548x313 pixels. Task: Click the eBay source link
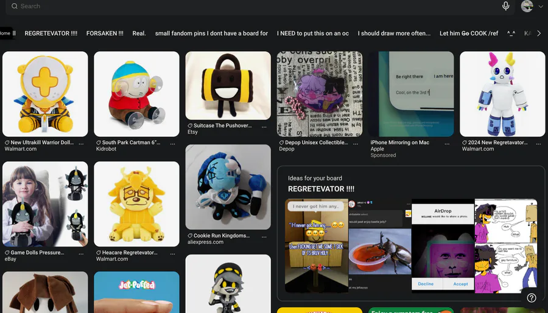(x=10, y=259)
